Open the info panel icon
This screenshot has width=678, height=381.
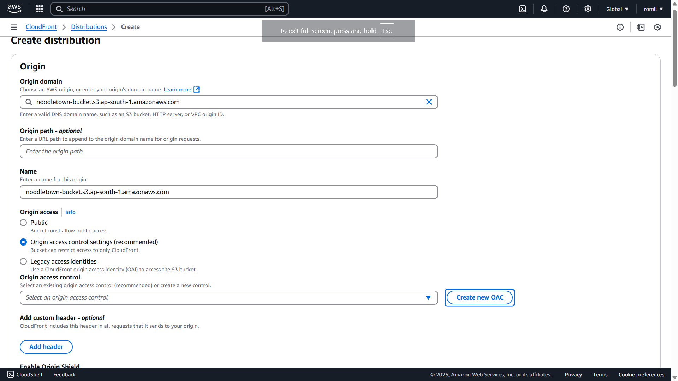tap(620, 27)
